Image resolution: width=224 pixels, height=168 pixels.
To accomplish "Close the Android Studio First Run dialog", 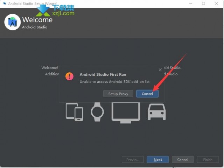I will (160, 70).
